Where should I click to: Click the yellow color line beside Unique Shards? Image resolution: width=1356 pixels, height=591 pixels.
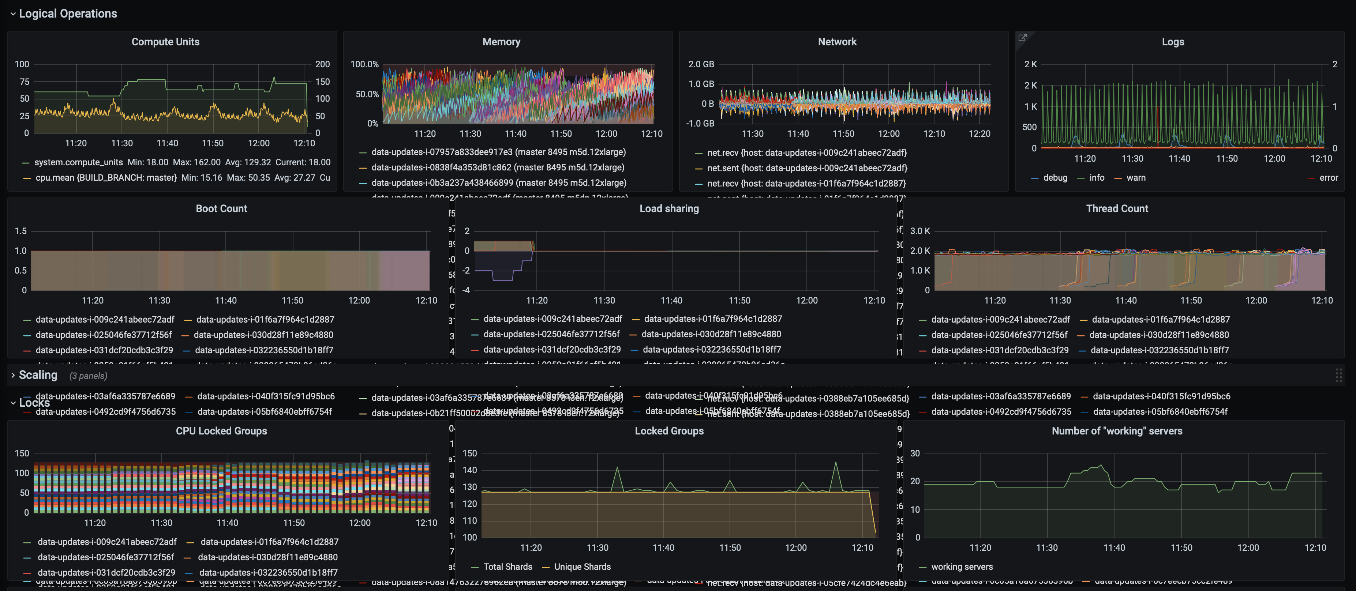coord(545,567)
